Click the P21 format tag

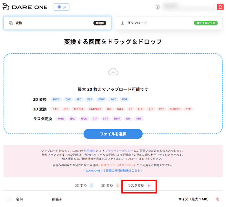[89, 99]
